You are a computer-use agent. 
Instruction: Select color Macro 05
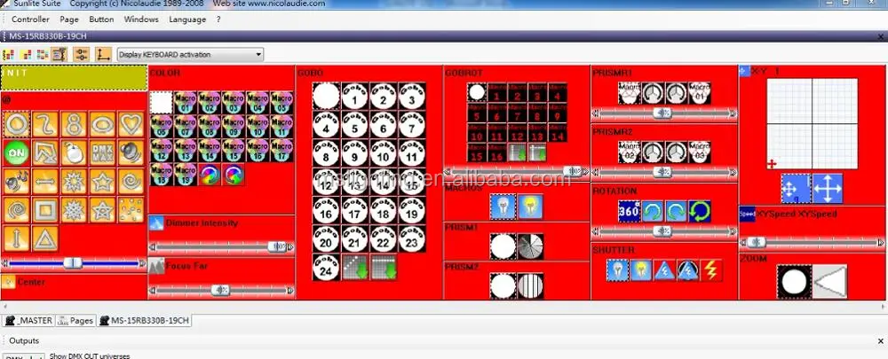(282, 102)
